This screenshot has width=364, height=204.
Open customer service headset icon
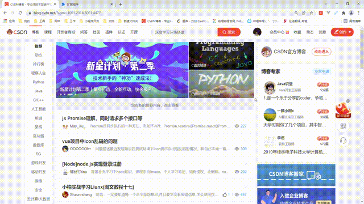click(x=343, y=141)
